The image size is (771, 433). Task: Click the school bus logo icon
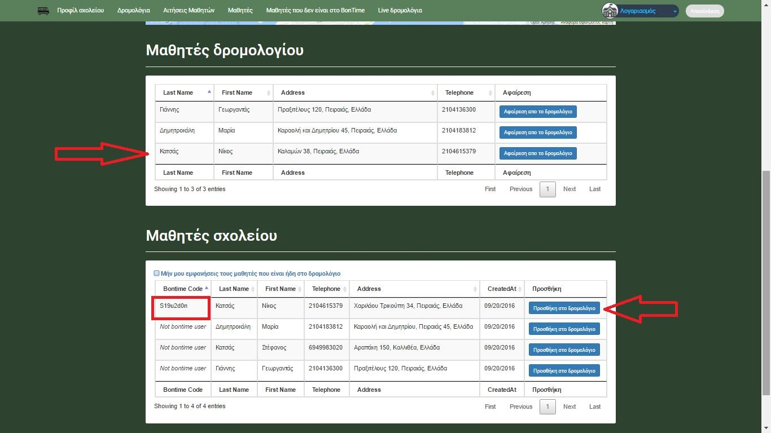click(43, 11)
